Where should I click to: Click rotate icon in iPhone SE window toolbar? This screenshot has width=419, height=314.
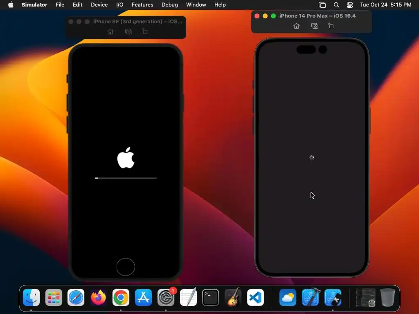coord(145,31)
